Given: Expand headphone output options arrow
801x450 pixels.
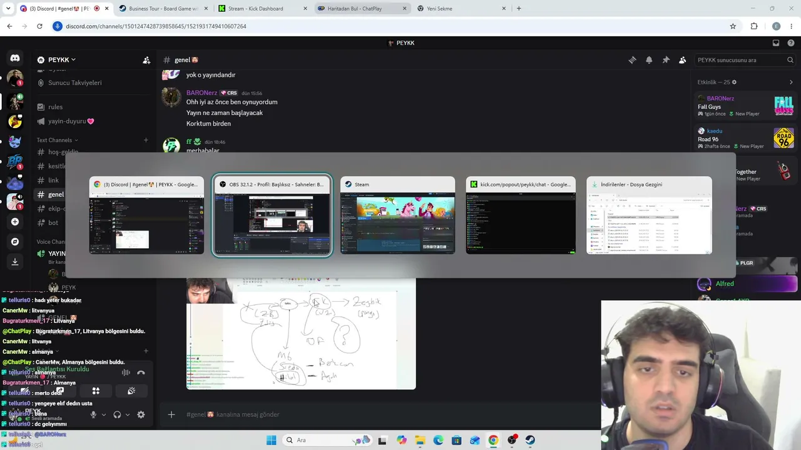Looking at the screenshot, I should (x=128, y=414).
